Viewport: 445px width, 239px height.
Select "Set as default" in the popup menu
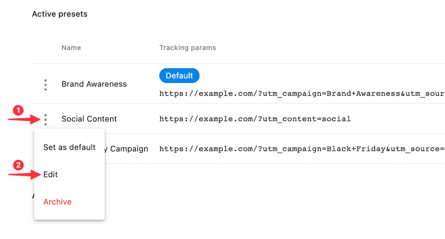click(x=69, y=147)
